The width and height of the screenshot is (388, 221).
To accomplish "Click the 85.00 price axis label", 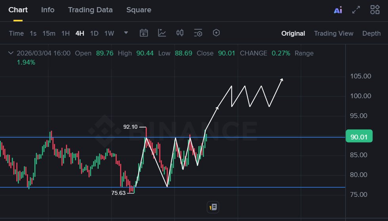I will pos(359,155).
